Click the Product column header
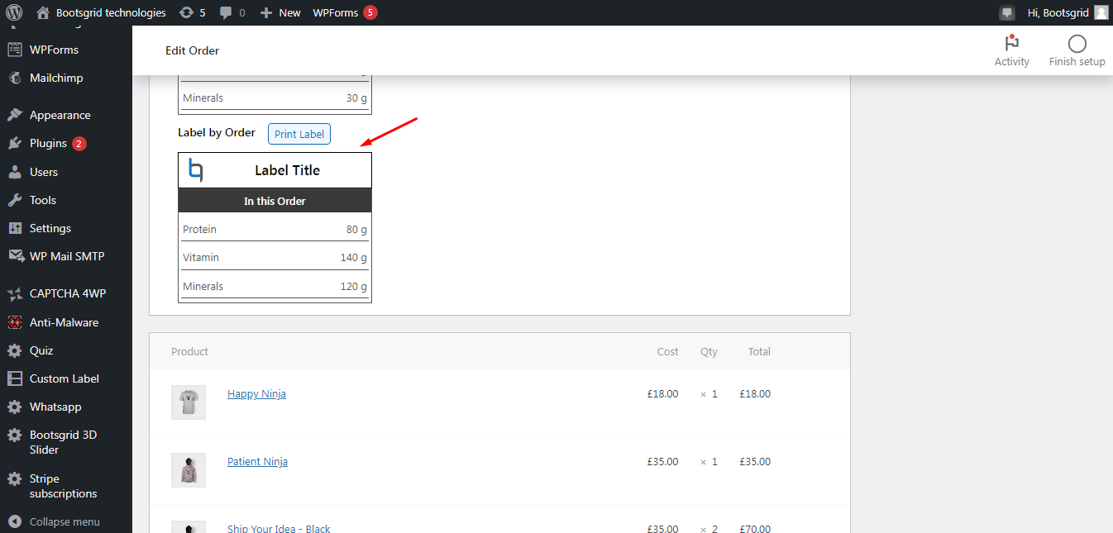The width and height of the screenshot is (1113, 533). click(x=189, y=351)
